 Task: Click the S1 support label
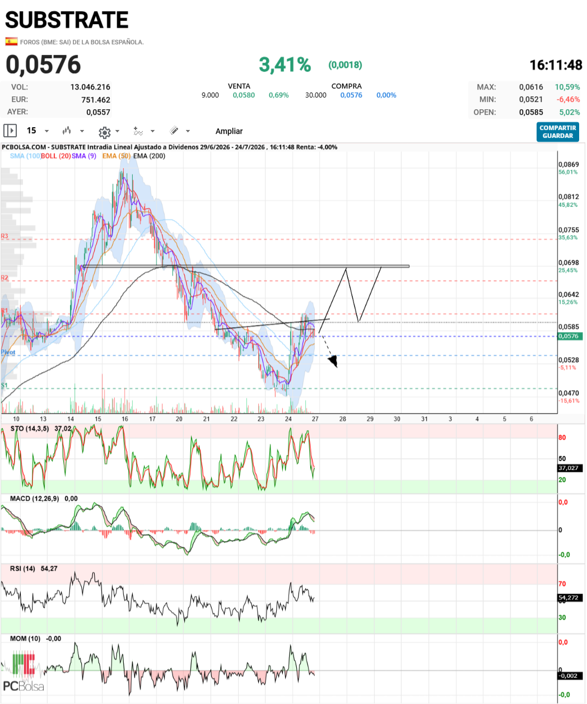4,385
